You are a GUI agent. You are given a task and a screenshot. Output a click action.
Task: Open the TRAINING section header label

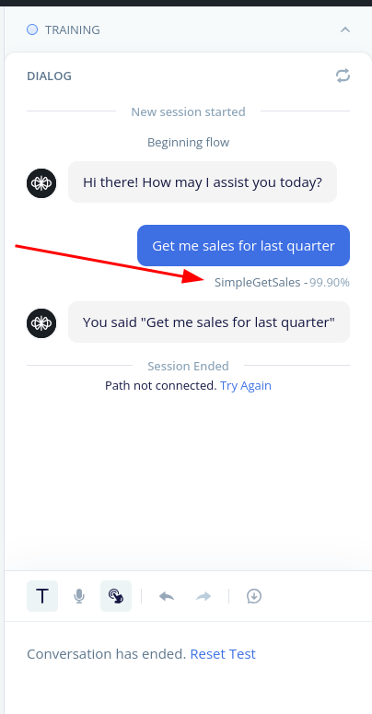[73, 30]
